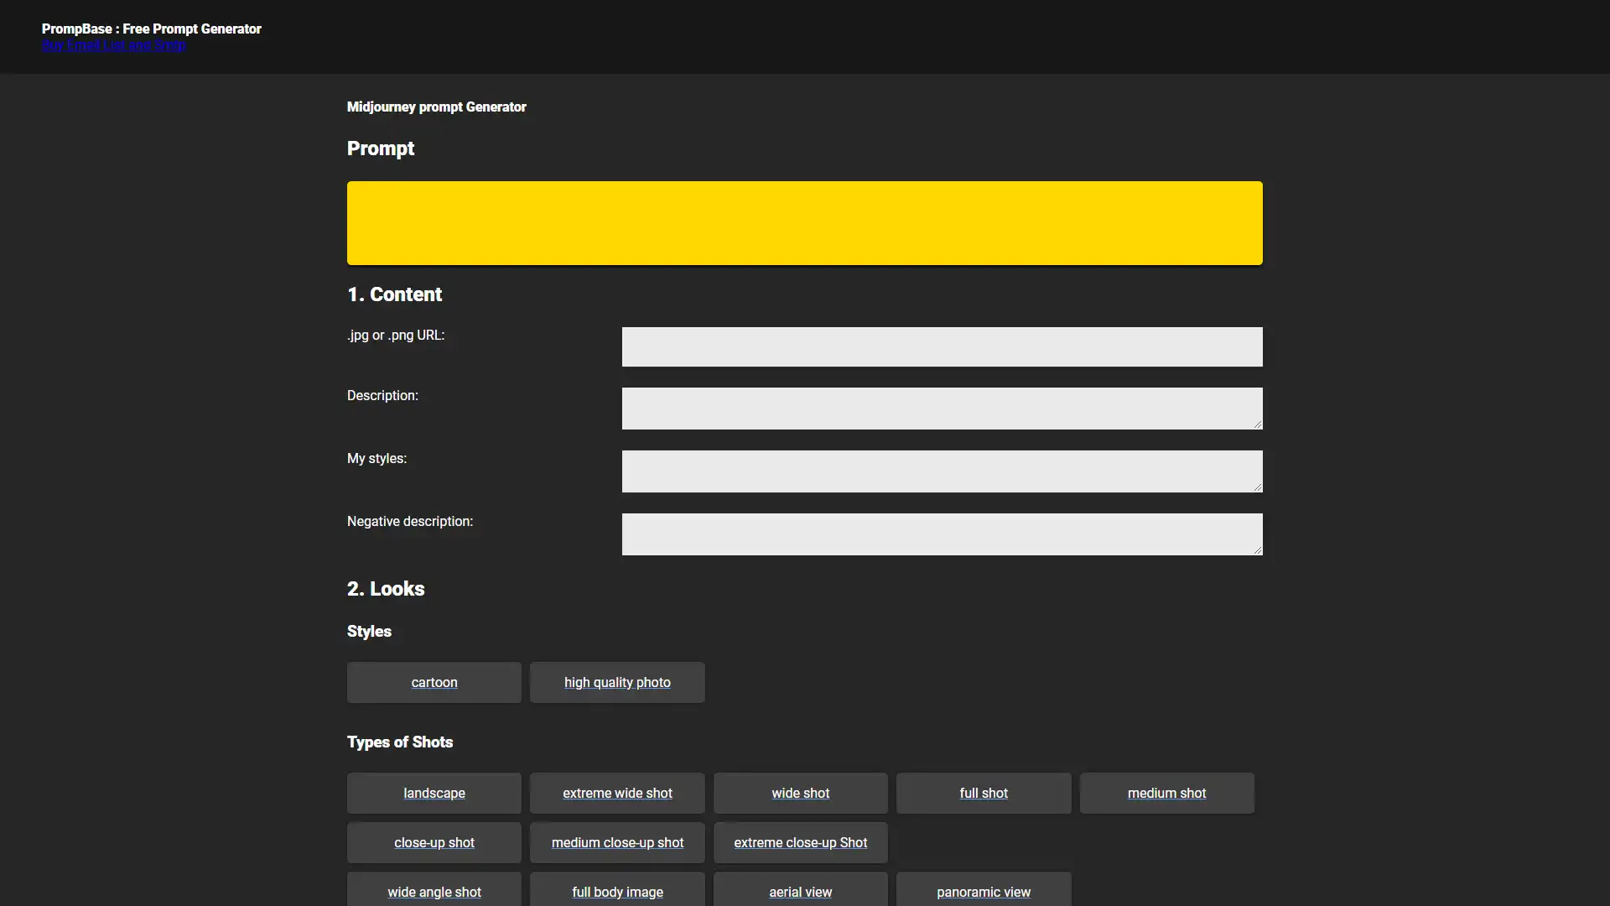Toggle the panoramic view option
This screenshot has height=906, width=1610.
click(983, 892)
